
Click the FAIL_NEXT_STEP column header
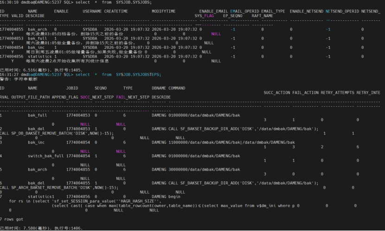tap(133, 97)
